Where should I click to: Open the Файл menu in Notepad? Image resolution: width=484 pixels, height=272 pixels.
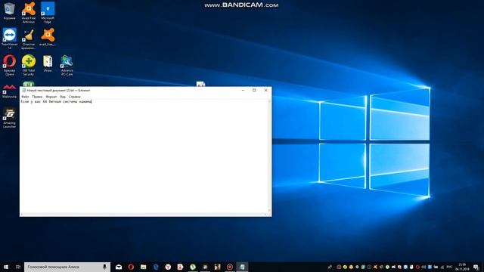tap(25, 97)
